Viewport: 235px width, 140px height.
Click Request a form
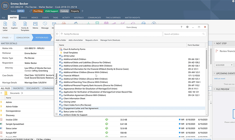point(92,40)
